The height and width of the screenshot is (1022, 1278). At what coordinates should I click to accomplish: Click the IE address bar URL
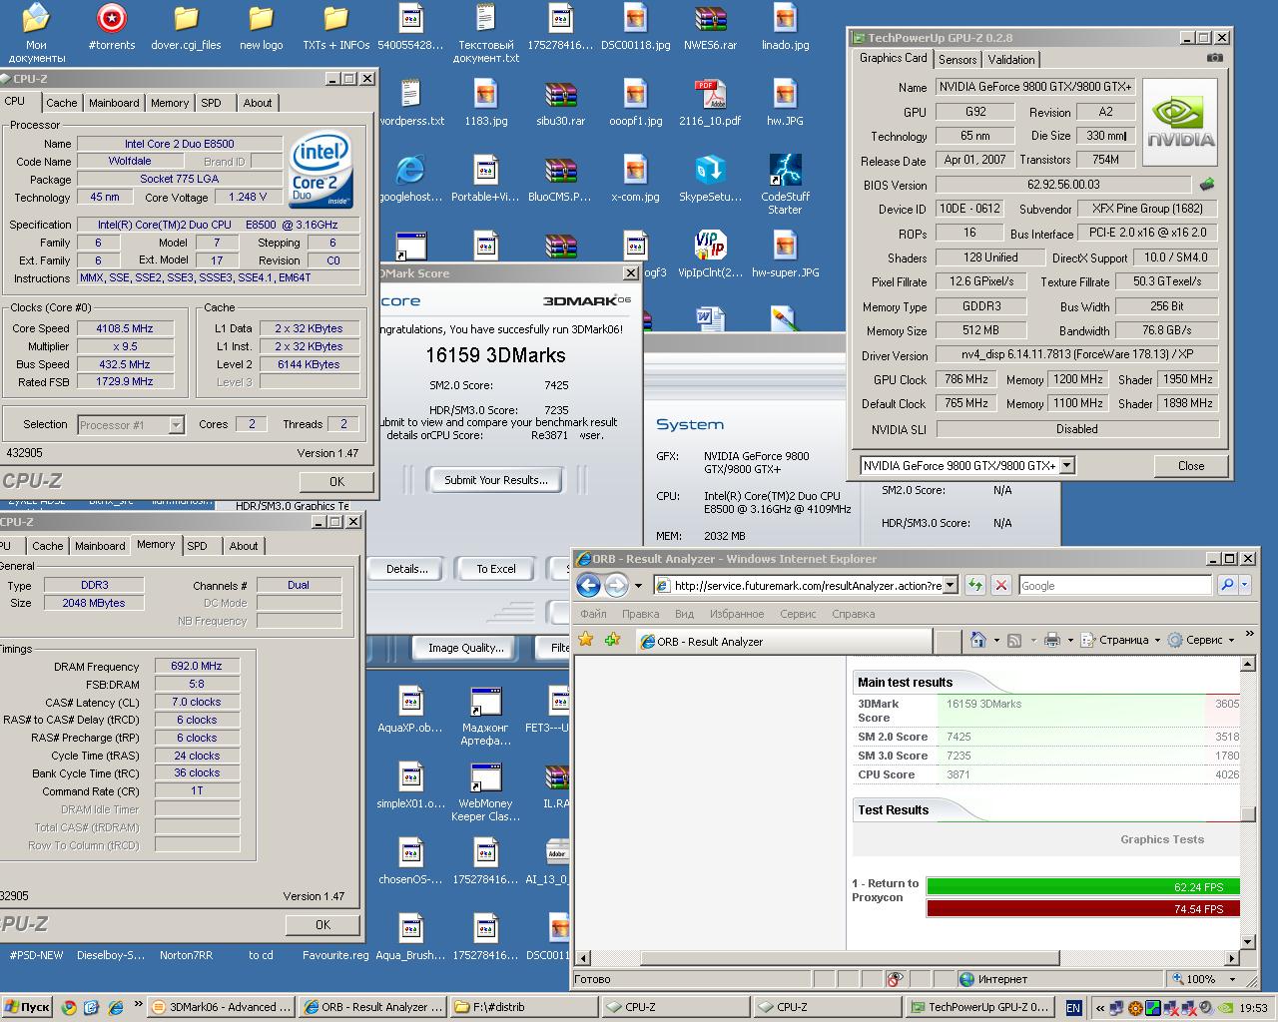coord(807,586)
